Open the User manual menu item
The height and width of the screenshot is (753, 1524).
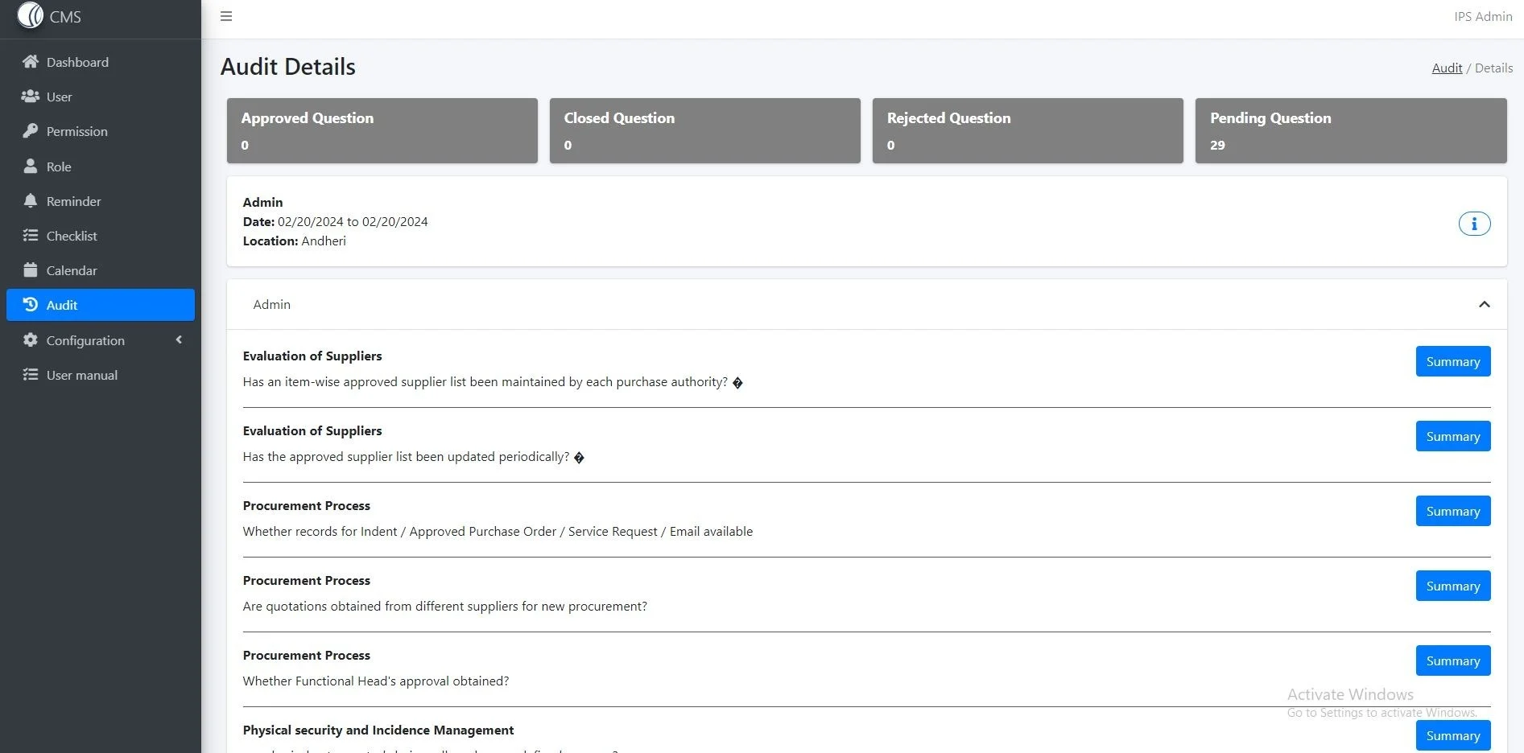coord(101,375)
